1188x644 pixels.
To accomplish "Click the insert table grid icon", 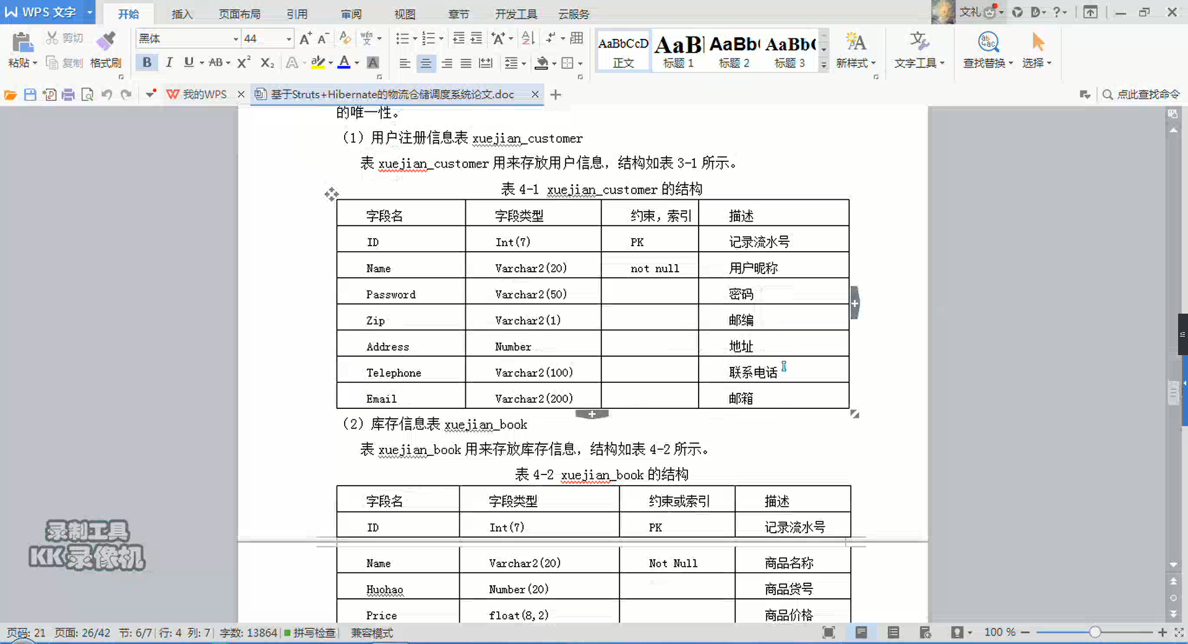I will pyautogui.click(x=577, y=38).
